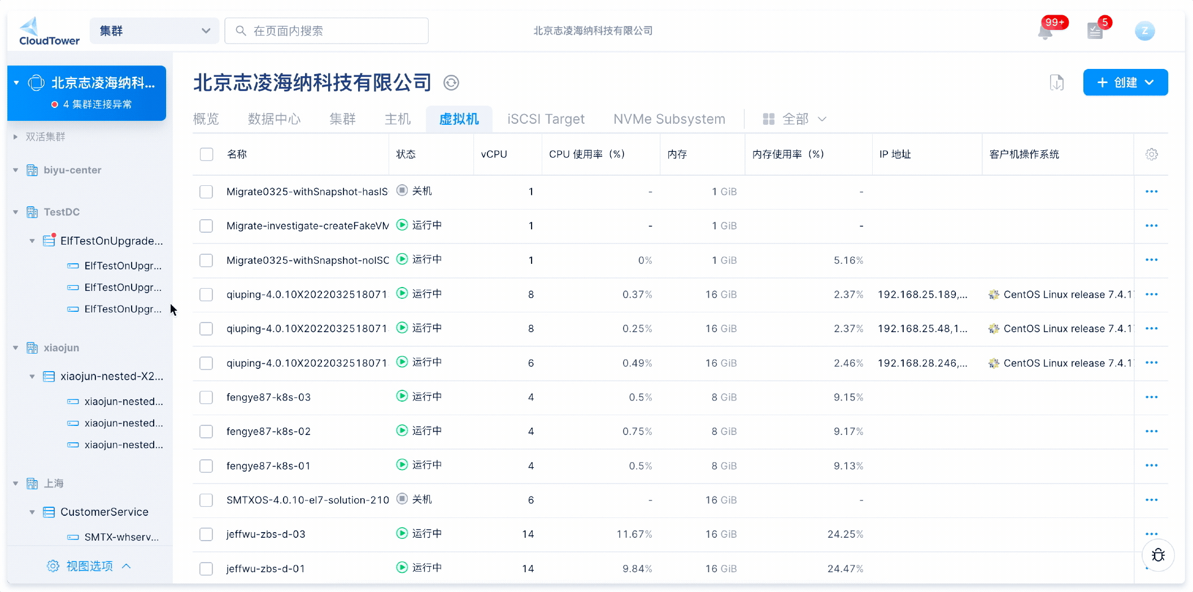Screen dimensions: 1193x592
Task: Open the jeffwu-zbs-d-01 virtual machine
Action: point(265,569)
